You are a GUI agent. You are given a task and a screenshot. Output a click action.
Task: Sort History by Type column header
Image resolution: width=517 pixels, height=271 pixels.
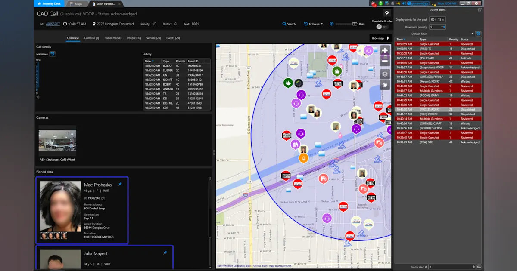[x=168, y=61]
